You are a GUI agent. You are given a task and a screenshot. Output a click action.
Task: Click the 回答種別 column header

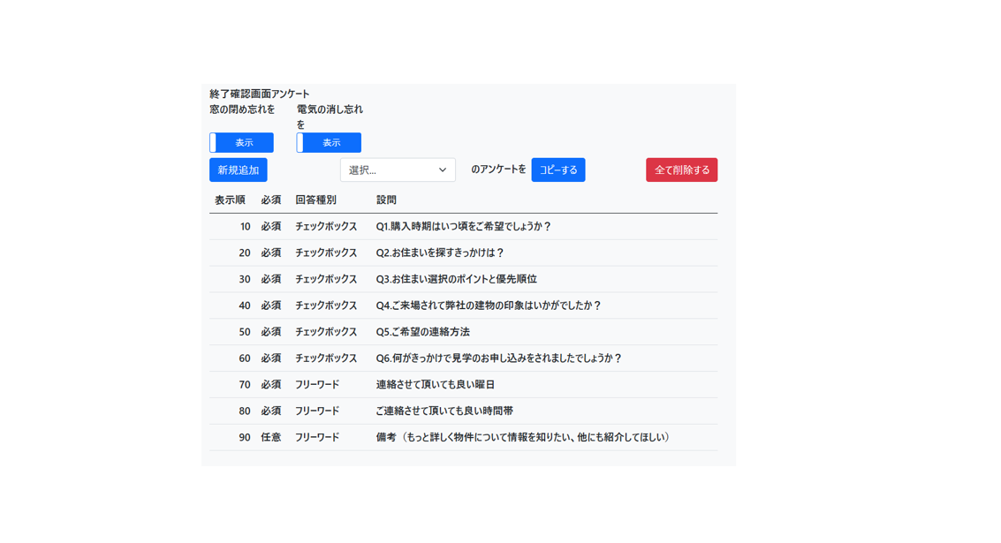(316, 200)
